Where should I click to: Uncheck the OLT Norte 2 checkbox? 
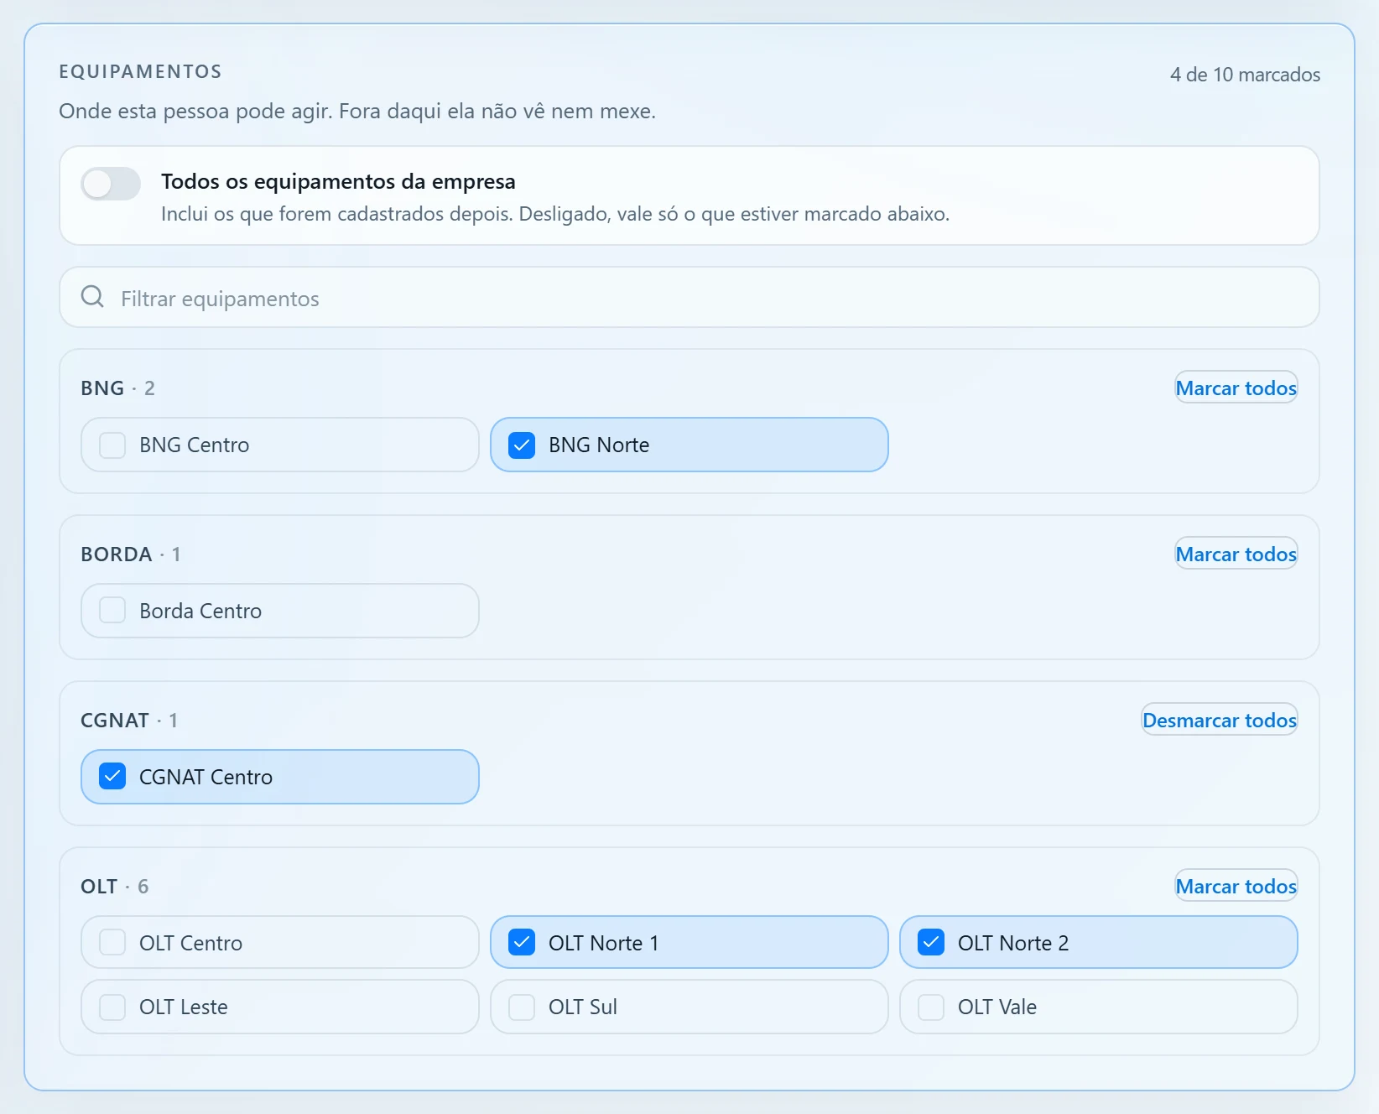(x=931, y=943)
